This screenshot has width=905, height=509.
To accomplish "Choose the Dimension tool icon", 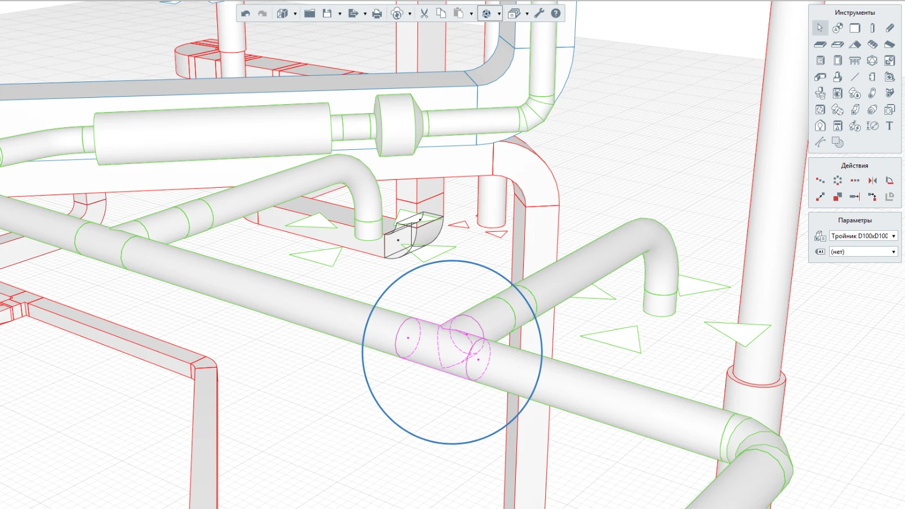I will (x=872, y=126).
